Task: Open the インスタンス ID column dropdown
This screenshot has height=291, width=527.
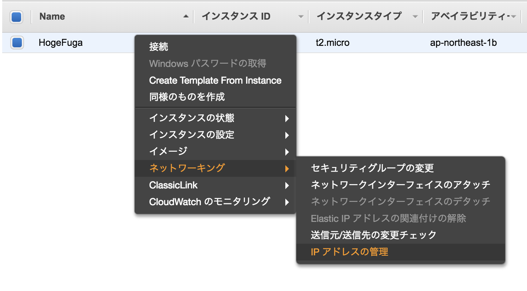Action: (301, 16)
